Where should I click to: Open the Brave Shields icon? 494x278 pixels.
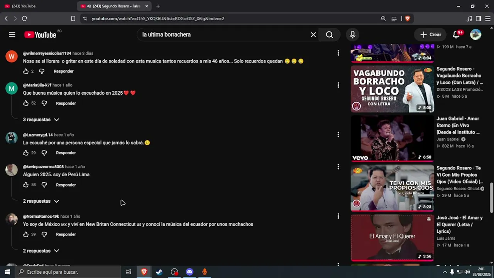[407, 19]
